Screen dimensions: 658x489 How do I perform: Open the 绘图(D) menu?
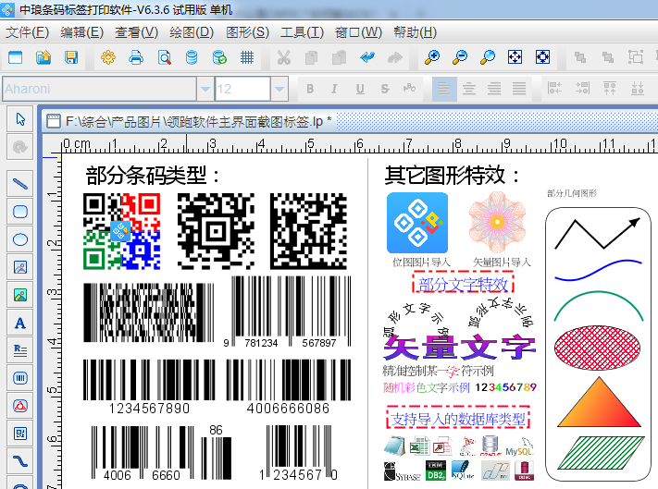[x=192, y=32]
